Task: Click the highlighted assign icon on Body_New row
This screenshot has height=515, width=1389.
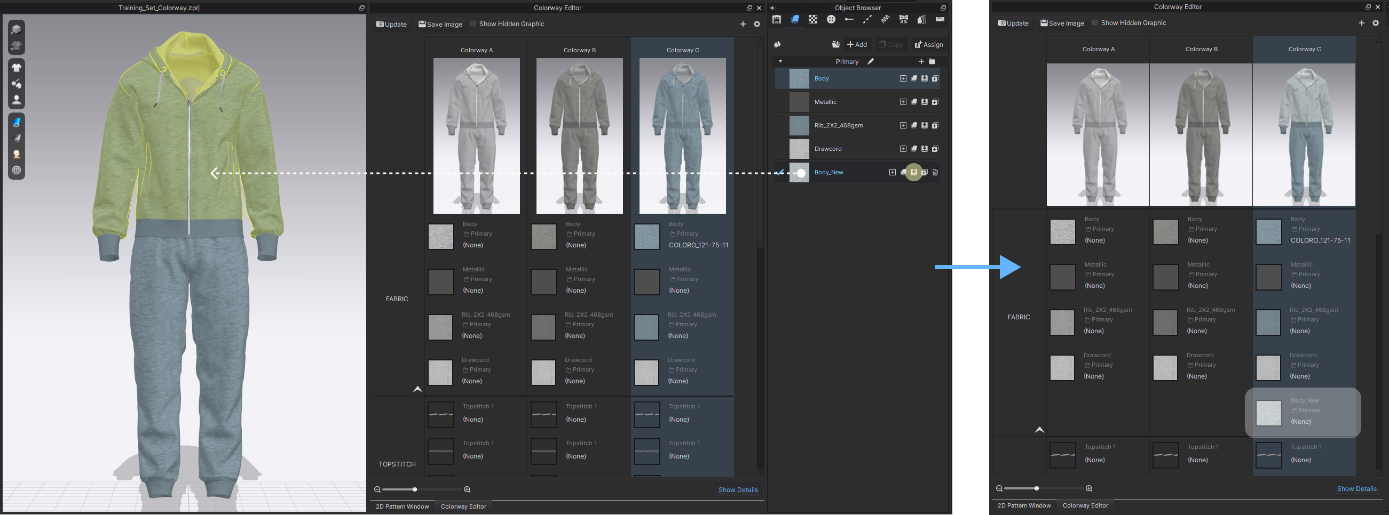Action: coord(913,172)
